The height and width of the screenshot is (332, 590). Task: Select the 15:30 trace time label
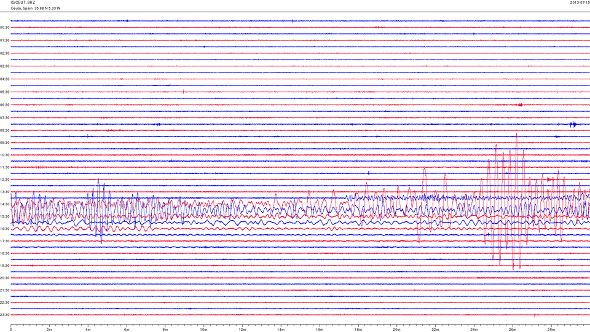(x=5, y=216)
